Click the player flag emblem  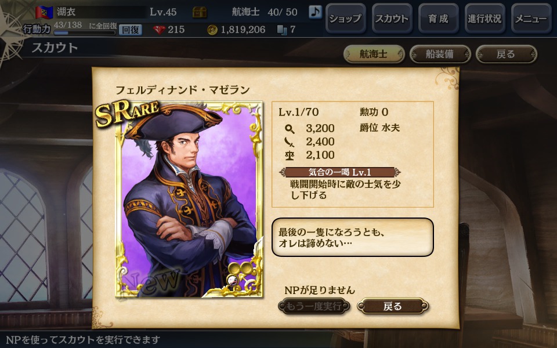tap(44, 12)
